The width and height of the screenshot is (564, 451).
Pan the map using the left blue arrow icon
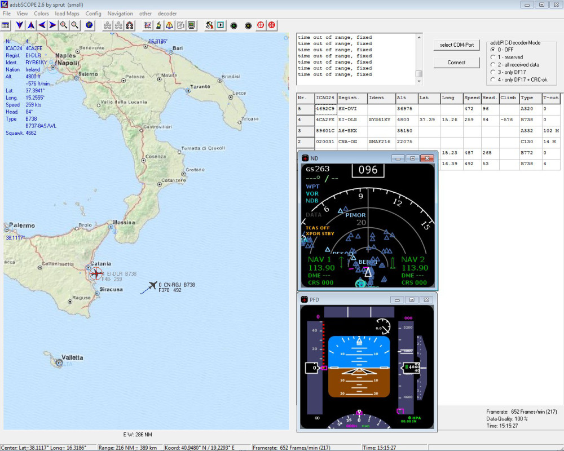42,25
